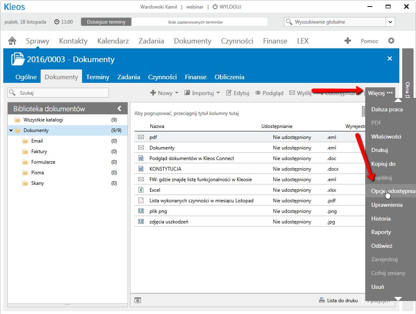Choose Dalsza praca menu entry
The width and height of the screenshot is (416, 314).
[387, 109]
